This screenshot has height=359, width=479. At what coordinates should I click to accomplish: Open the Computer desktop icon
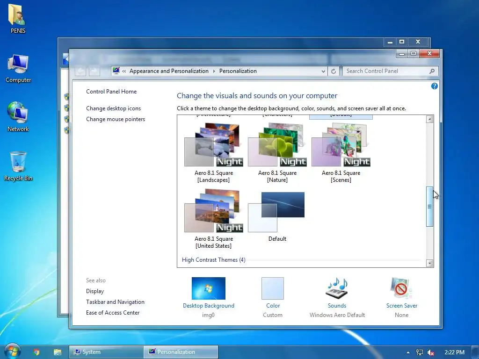click(x=18, y=68)
